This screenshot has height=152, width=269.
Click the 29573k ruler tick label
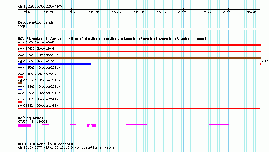228,12
